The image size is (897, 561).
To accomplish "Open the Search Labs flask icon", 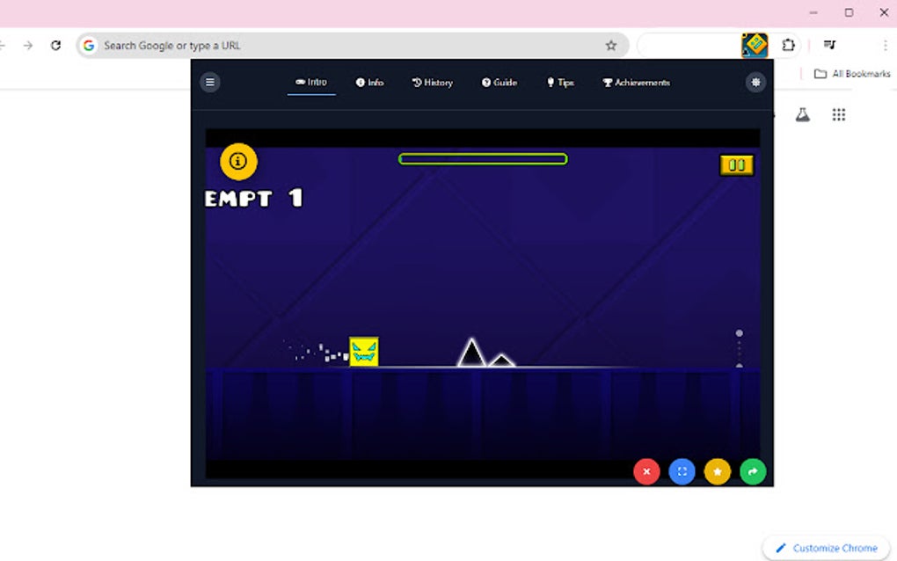I will (803, 115).
